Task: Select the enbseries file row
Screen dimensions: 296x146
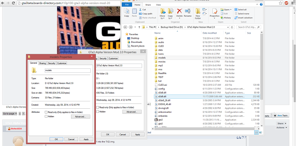Action: (207, 116)
